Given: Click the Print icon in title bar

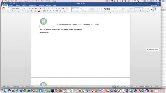Looking at the screenshot, I should [24, 3].
